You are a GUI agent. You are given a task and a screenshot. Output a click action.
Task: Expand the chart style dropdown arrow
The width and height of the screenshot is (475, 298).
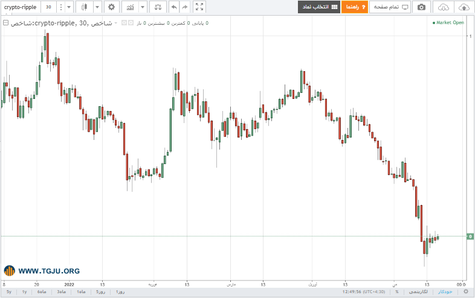click(x=97, y=7)
